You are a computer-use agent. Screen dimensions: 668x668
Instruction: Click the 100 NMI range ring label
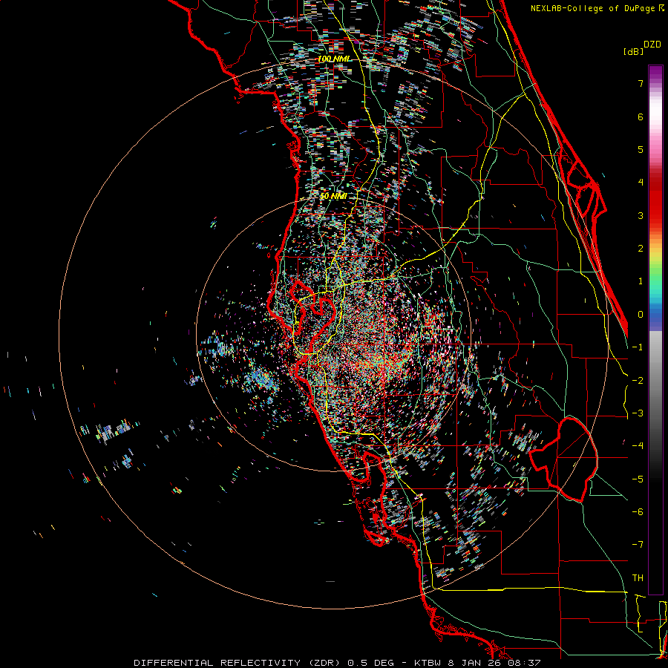333,59
